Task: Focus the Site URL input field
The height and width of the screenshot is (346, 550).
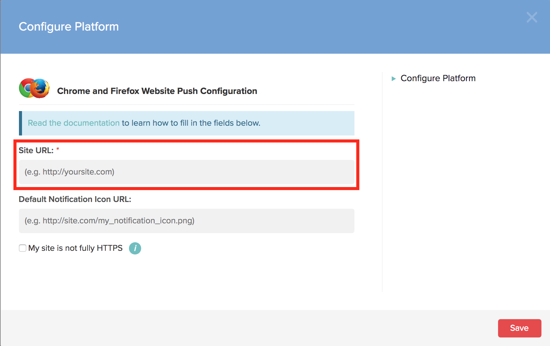Action: (186, 172)
